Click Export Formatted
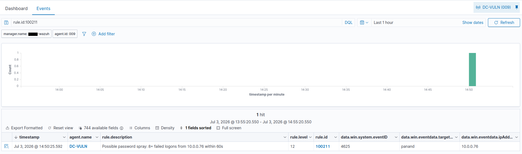522x154 pixels. coord(24,128)
